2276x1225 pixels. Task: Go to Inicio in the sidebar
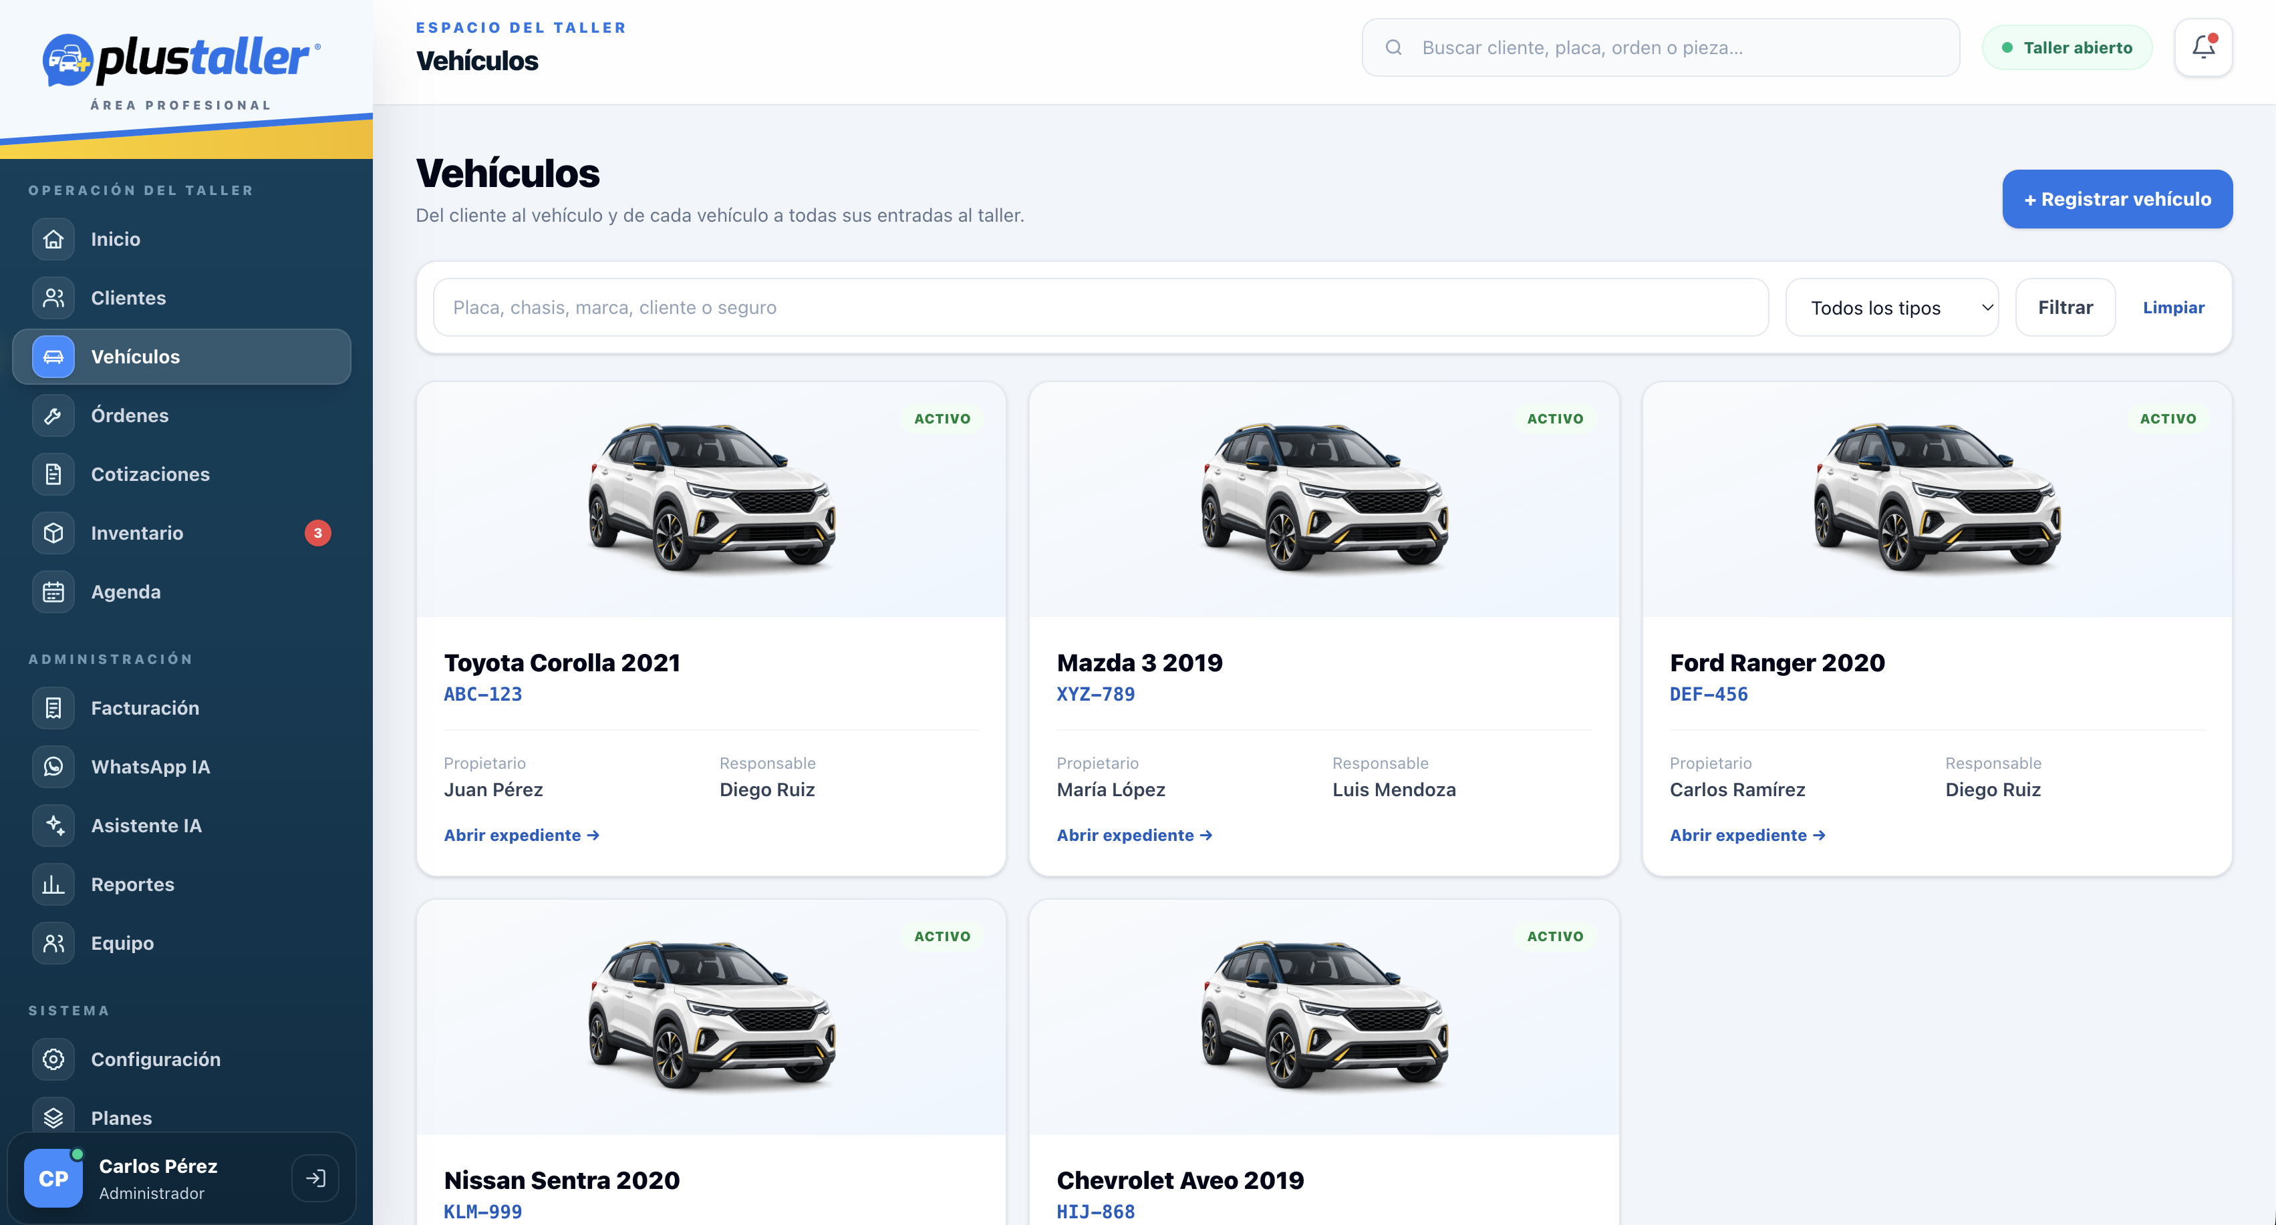pyautogui.click(x=182, y=239)
